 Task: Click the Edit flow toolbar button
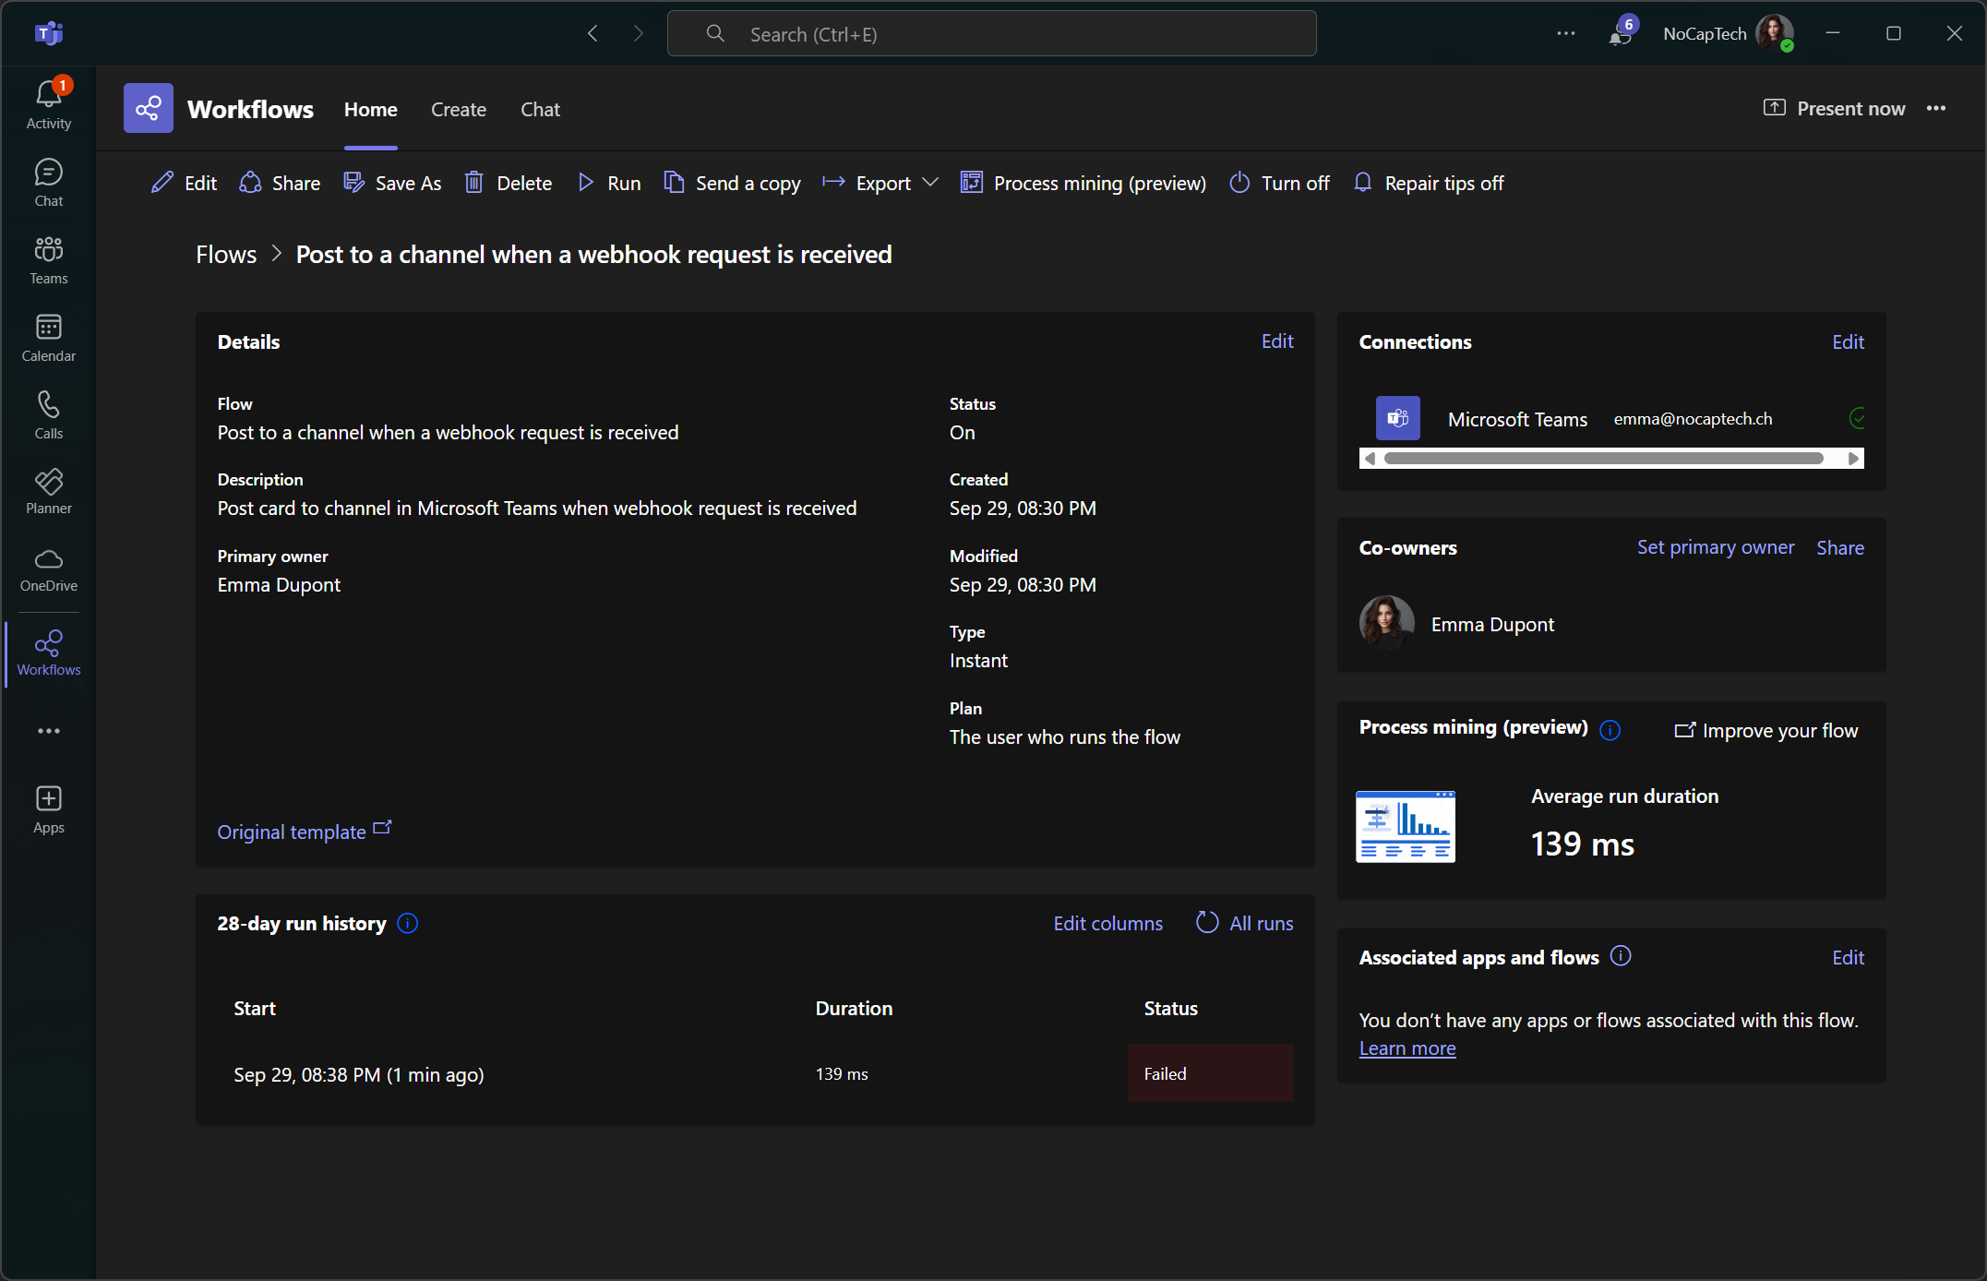click(x=184, y=183)
